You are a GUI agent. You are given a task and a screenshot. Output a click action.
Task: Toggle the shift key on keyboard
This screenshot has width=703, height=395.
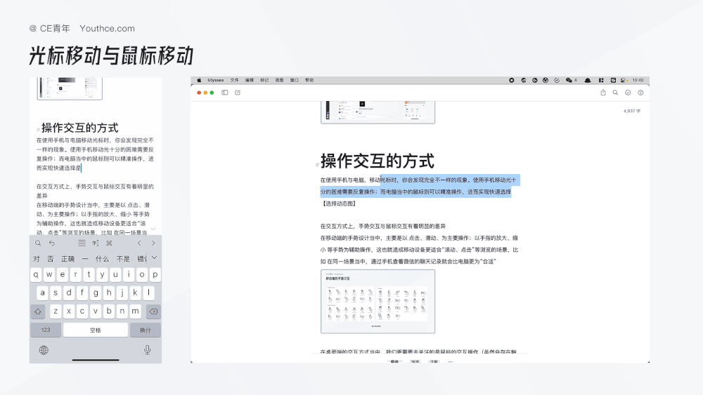(38, 312)
